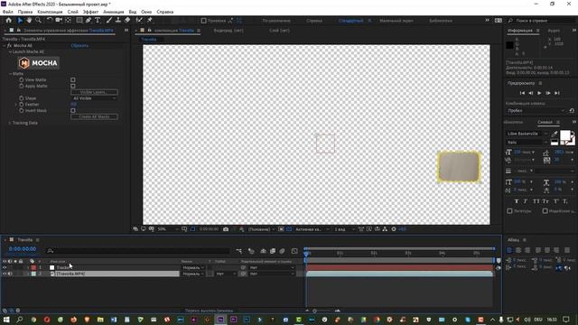Click the red label color of Tracker layer
Image resolution: width=578 pixels, height=325 pixels.
pyautogui.click(x=33, y=267)
